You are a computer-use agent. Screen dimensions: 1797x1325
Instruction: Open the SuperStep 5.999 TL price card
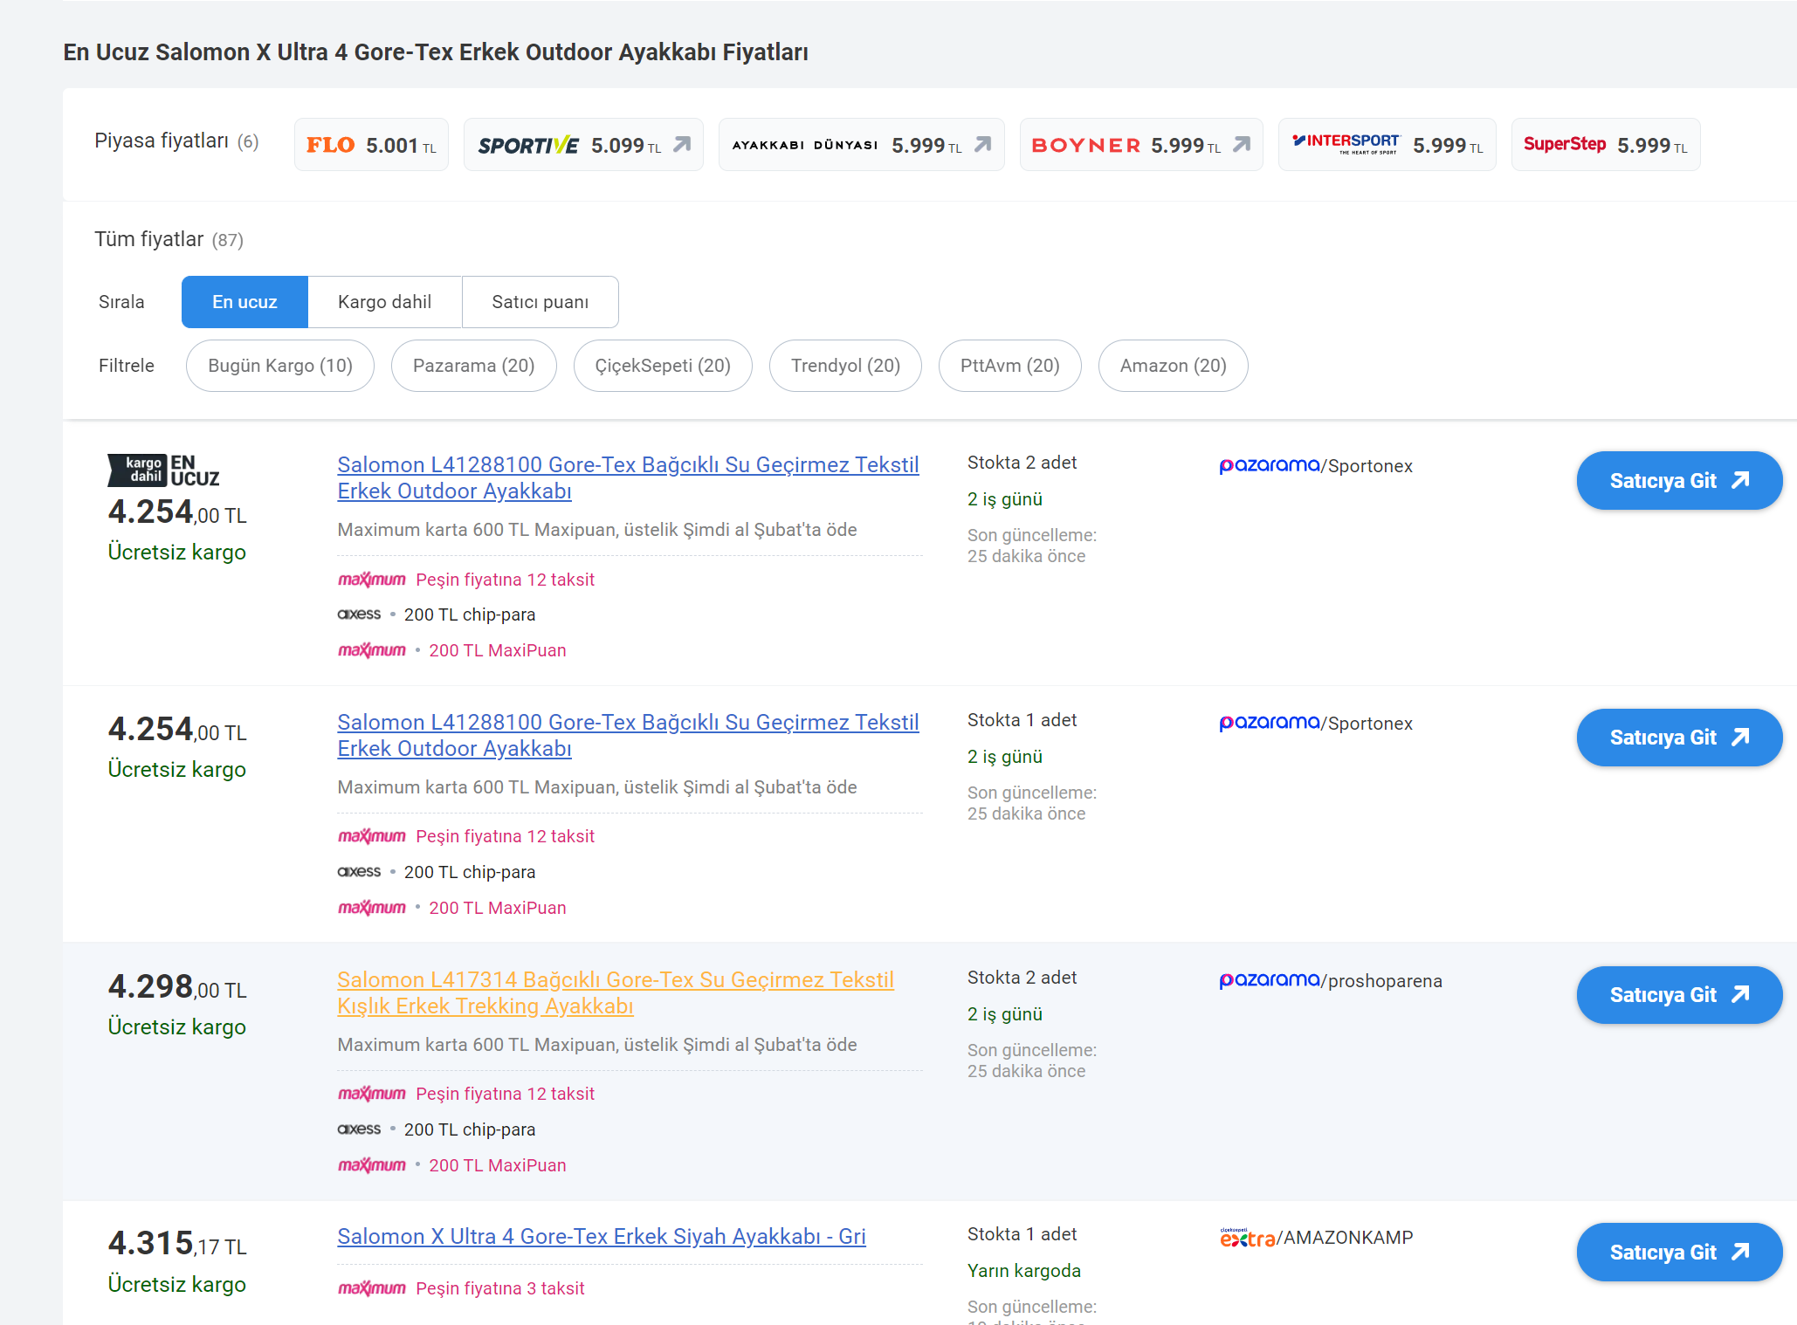click(x=1605, y=145)
